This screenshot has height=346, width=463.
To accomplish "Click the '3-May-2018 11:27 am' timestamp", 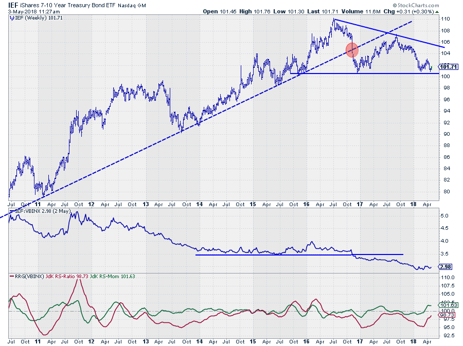I will [34, 12].
